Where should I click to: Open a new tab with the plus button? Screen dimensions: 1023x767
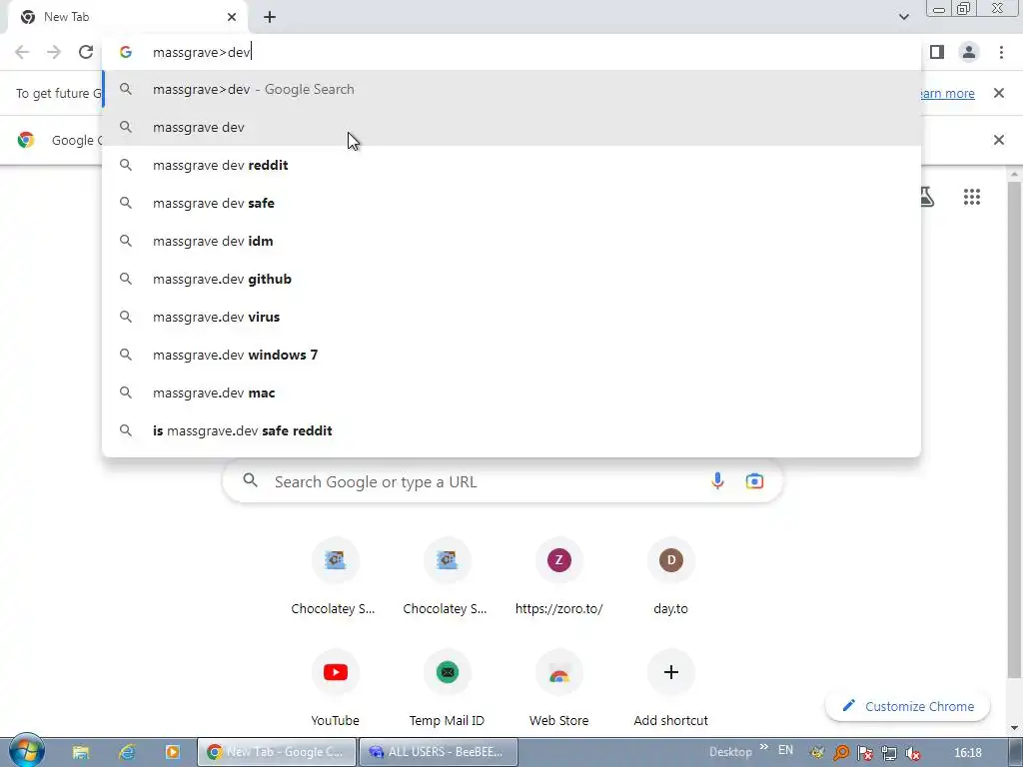[x=270, y=17]
